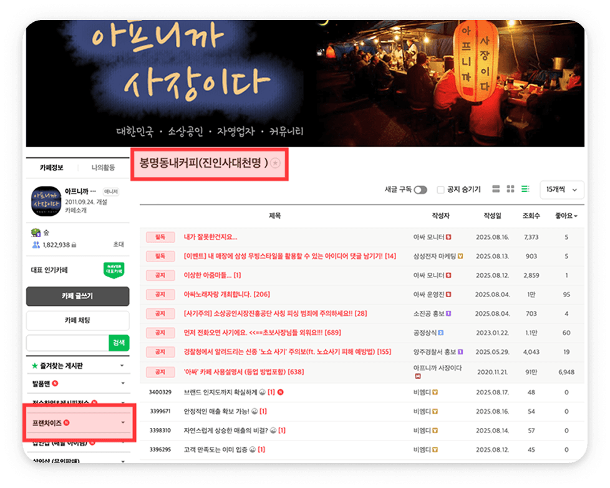
Task: Switch to album grid view icon
Action: point(510,189)
